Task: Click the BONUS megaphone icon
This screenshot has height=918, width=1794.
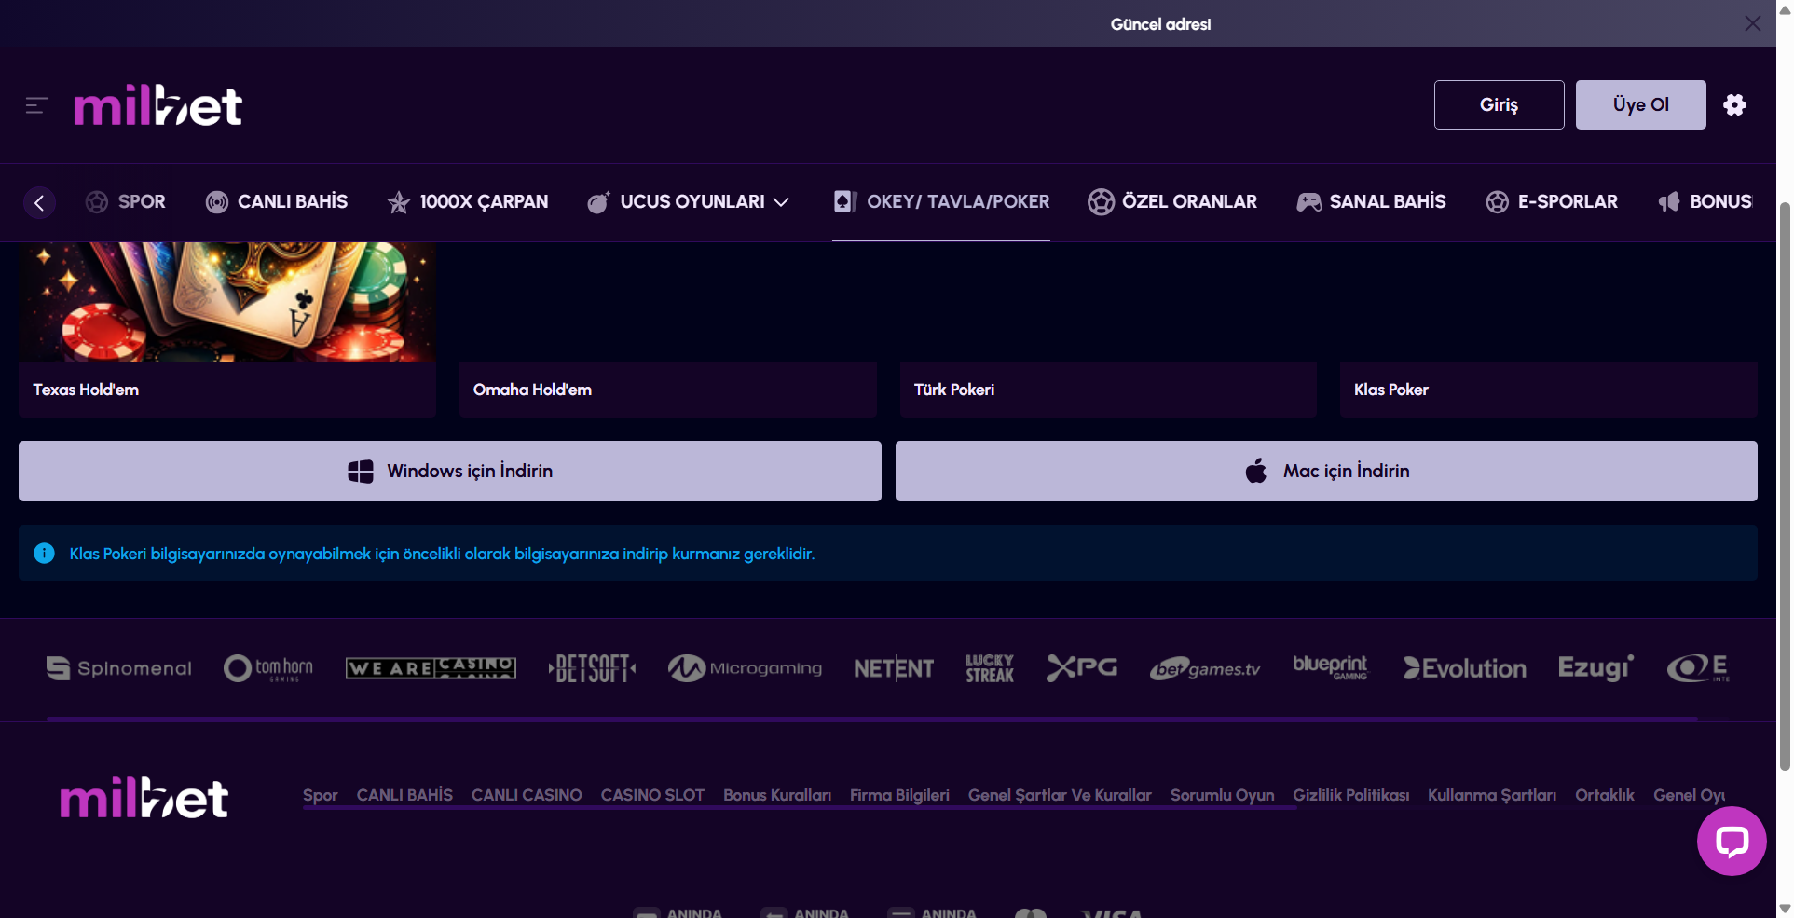Action: (x=1669, y=202)
